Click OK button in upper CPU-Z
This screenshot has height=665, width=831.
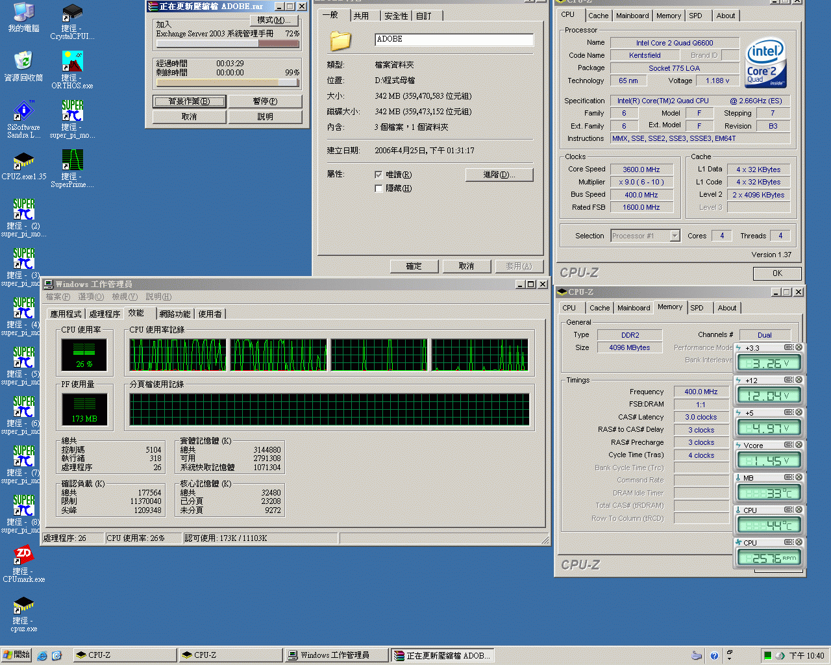click(777, 273)
